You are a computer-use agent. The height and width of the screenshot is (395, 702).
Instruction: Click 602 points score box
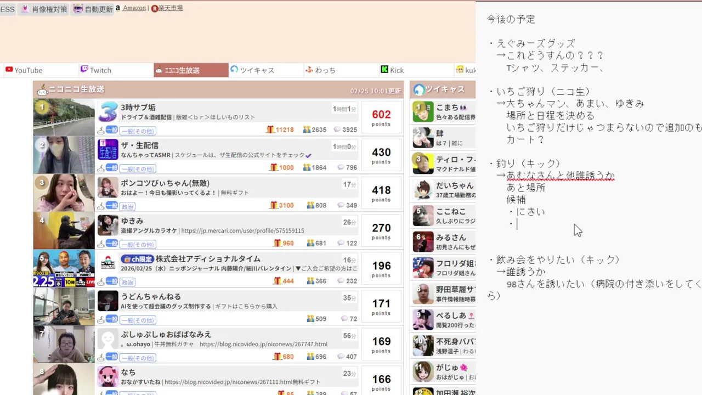coord(381,117)
